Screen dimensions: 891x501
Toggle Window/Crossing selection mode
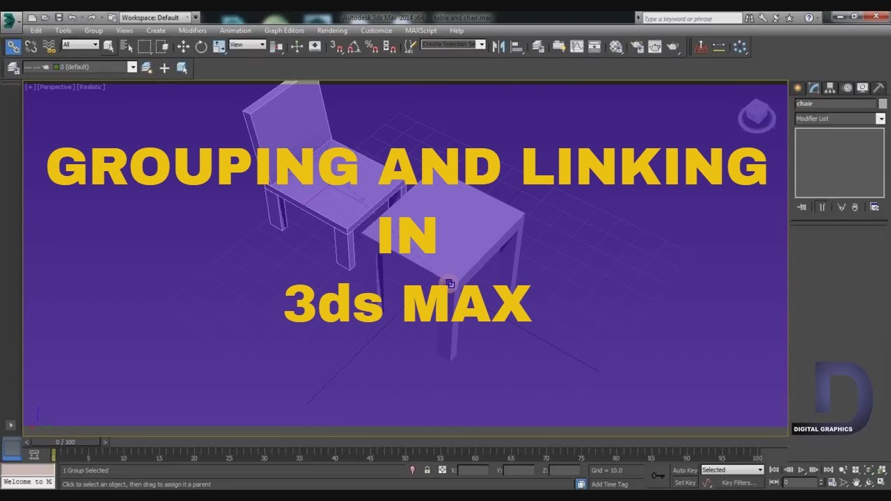pos(161,47)
